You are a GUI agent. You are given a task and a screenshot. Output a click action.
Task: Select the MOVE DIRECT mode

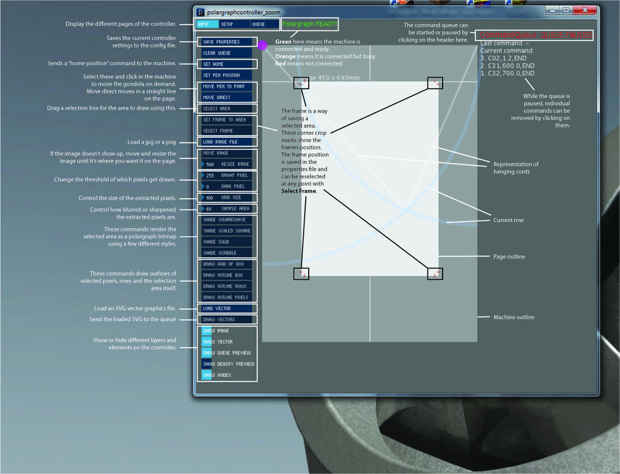tap(226, 97)
